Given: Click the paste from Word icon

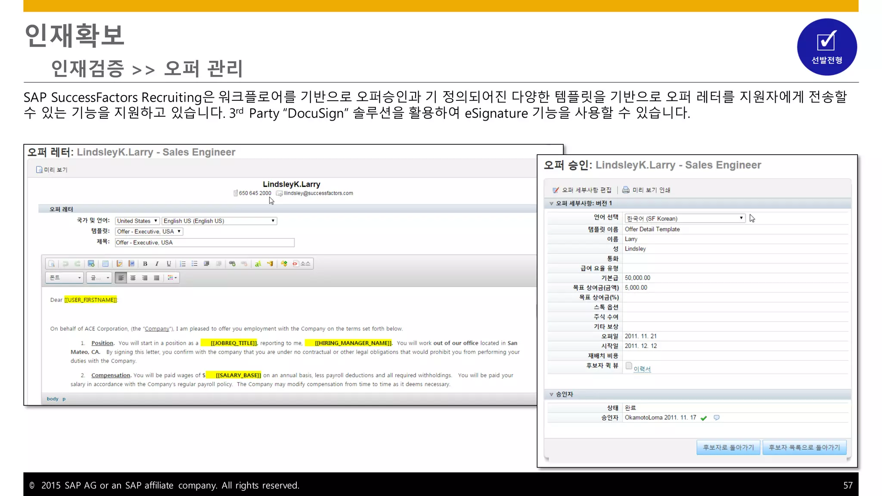Looking at the screenshot, I should click(131, 264).
